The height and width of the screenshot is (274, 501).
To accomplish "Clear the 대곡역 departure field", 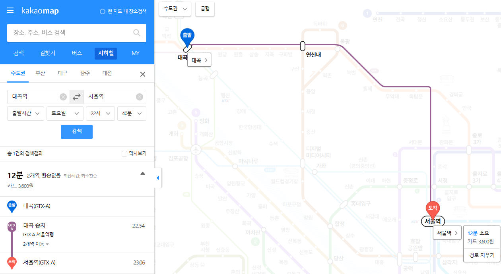I will pyautogui.click(x=63, y=97).
